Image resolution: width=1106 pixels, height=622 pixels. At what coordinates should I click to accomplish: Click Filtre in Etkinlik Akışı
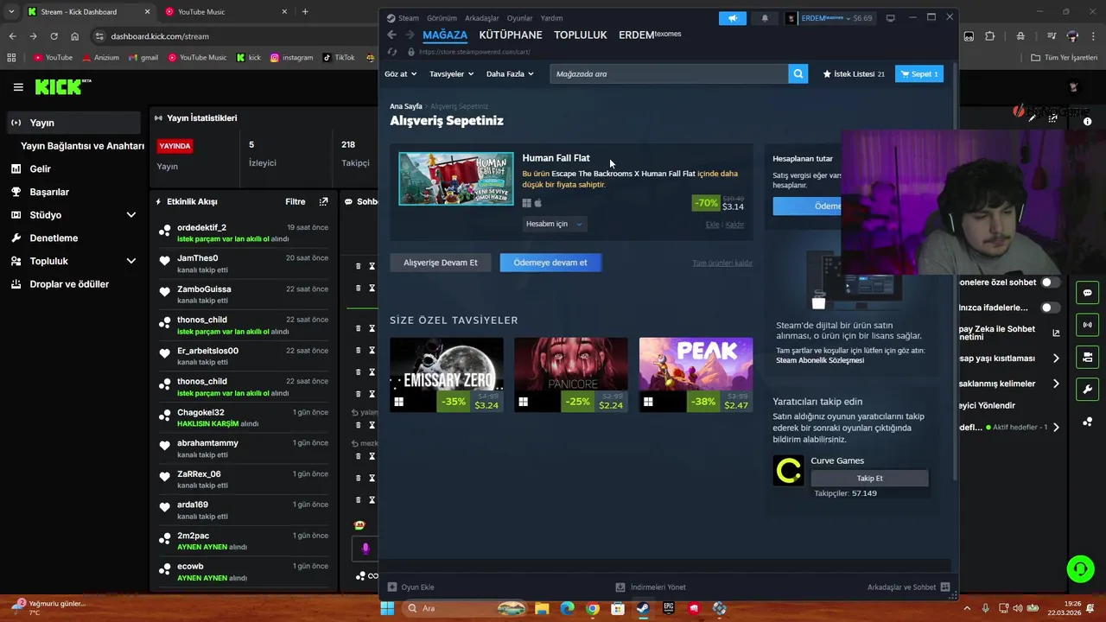[296, 202]
